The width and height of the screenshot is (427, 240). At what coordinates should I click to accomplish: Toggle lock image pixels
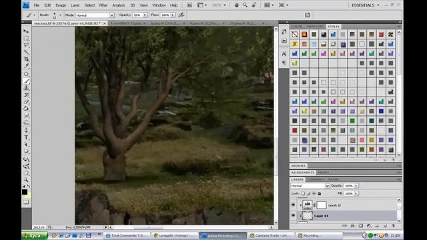pos(308,193)
